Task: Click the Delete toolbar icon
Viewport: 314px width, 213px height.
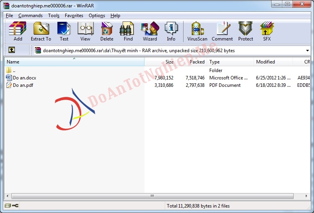Action: (x=107, y=31)
